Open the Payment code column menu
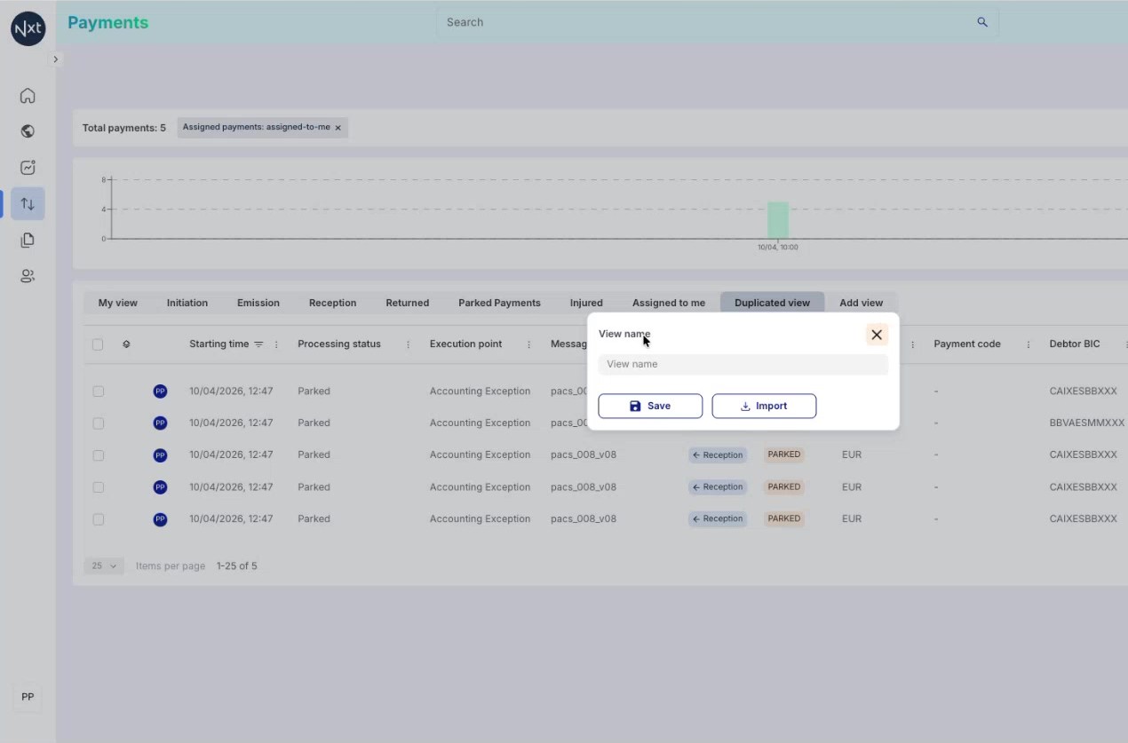This screenshot has height=743, width=1128. click(1029, 344)
